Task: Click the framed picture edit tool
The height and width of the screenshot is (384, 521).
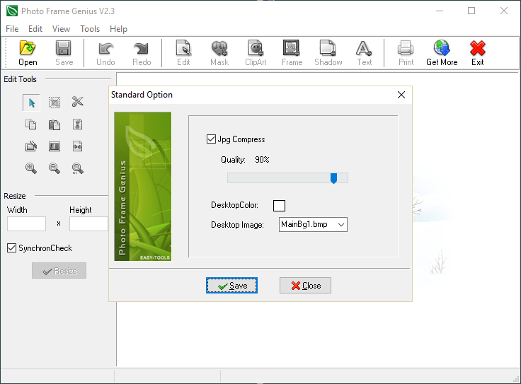Action: pyautogui.click(x=55, y=146)
